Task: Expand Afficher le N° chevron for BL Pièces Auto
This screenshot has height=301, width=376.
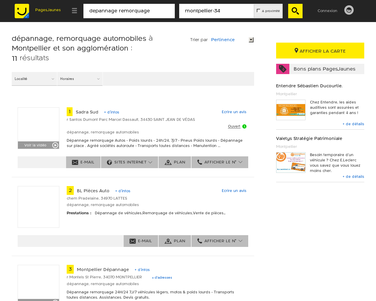Action: (241, 241)
